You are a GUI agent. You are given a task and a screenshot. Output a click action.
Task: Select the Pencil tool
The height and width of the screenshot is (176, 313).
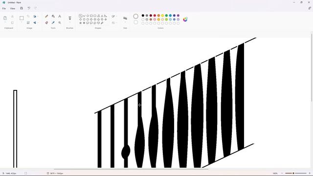pos(46,16)
